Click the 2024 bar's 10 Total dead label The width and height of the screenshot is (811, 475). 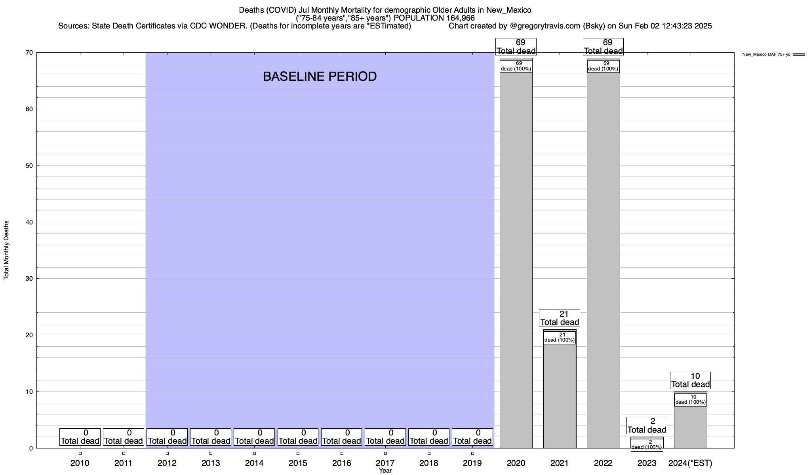tap(690, 380)
